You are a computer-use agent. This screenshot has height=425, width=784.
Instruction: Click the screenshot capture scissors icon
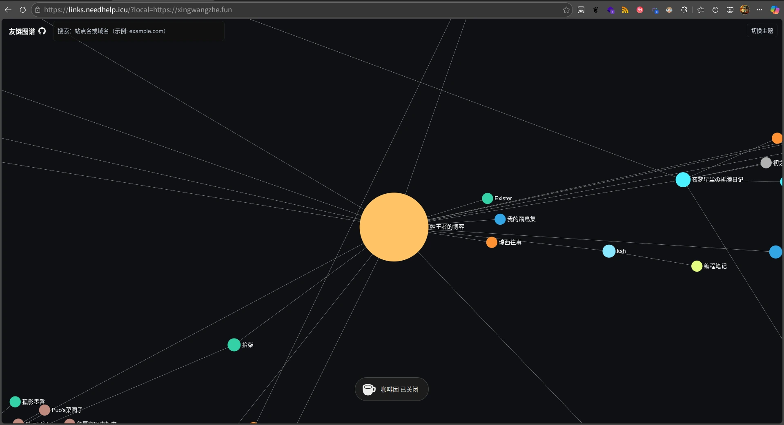pyautogui.click(x=730, y=10)
